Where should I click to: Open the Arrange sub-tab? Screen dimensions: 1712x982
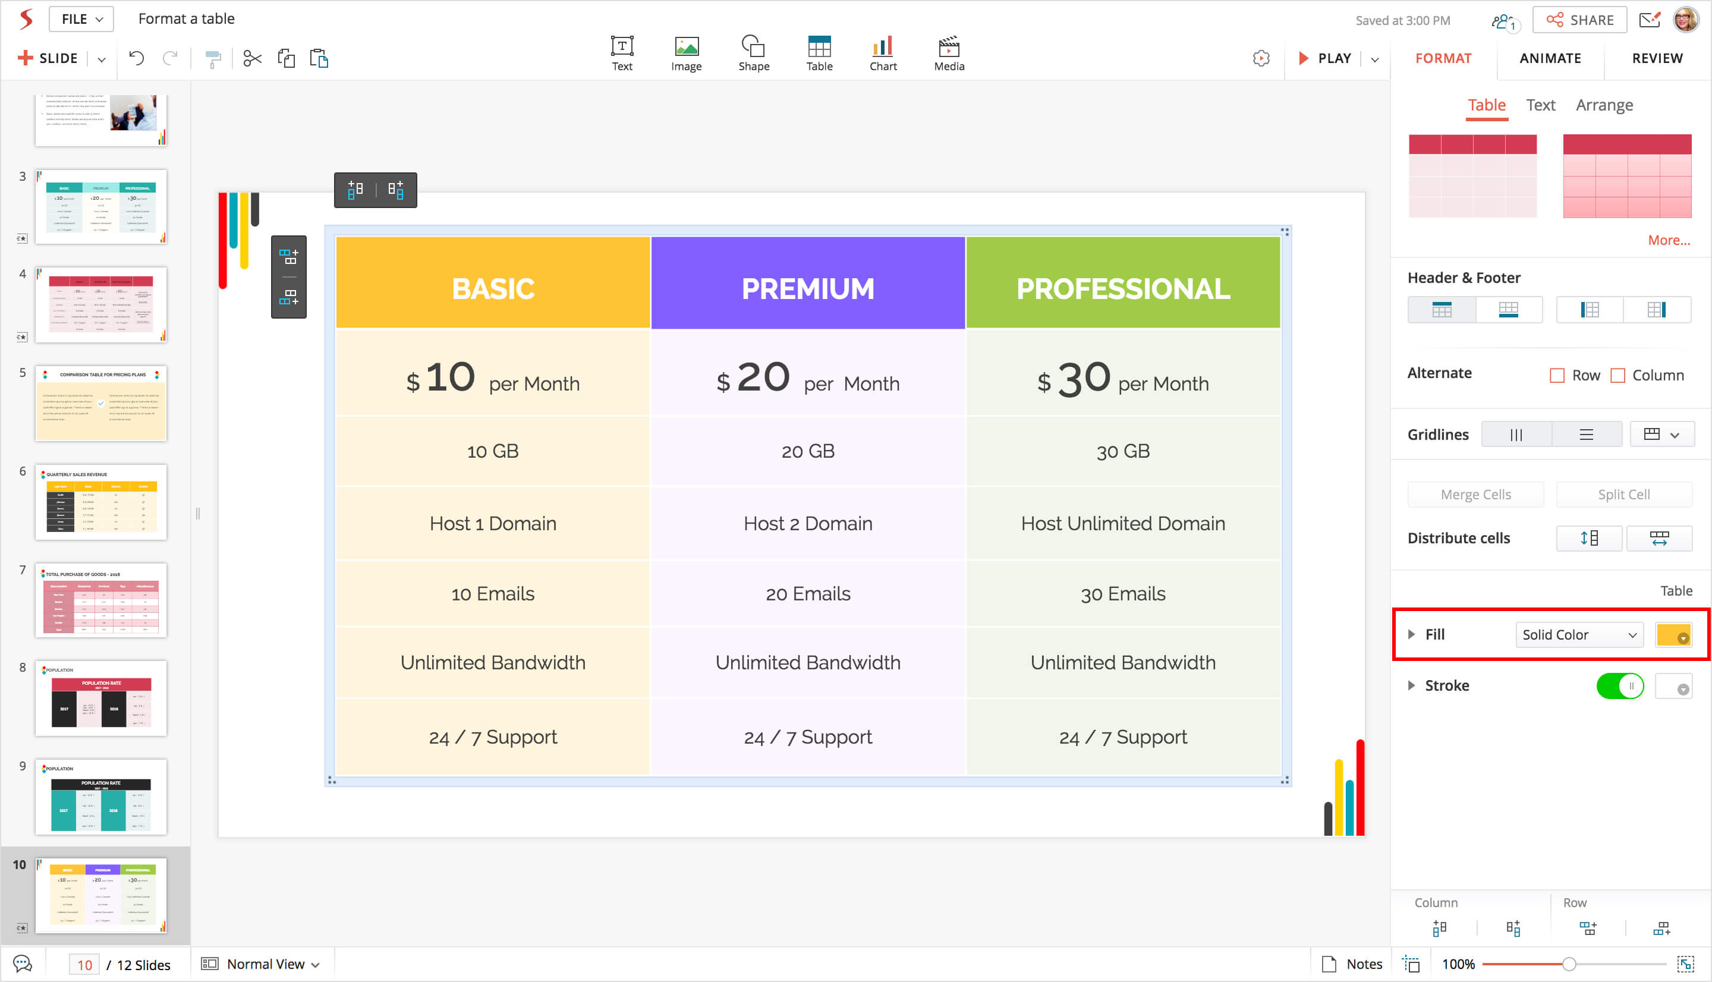[1604, 105]
